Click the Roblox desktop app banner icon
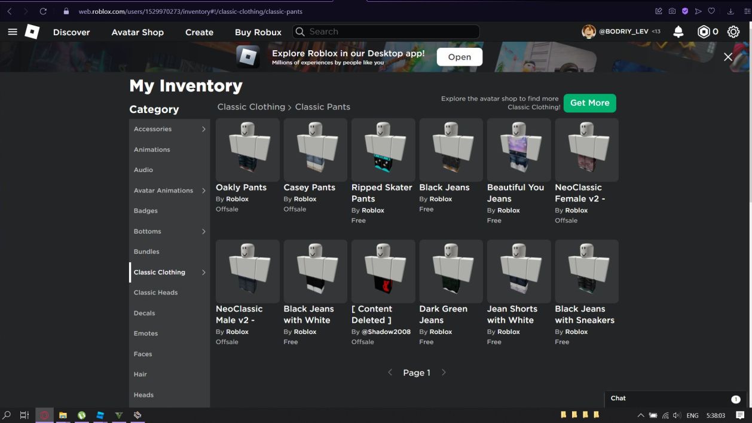This screenshot has height=423, width=752. [x=247, y=57]
